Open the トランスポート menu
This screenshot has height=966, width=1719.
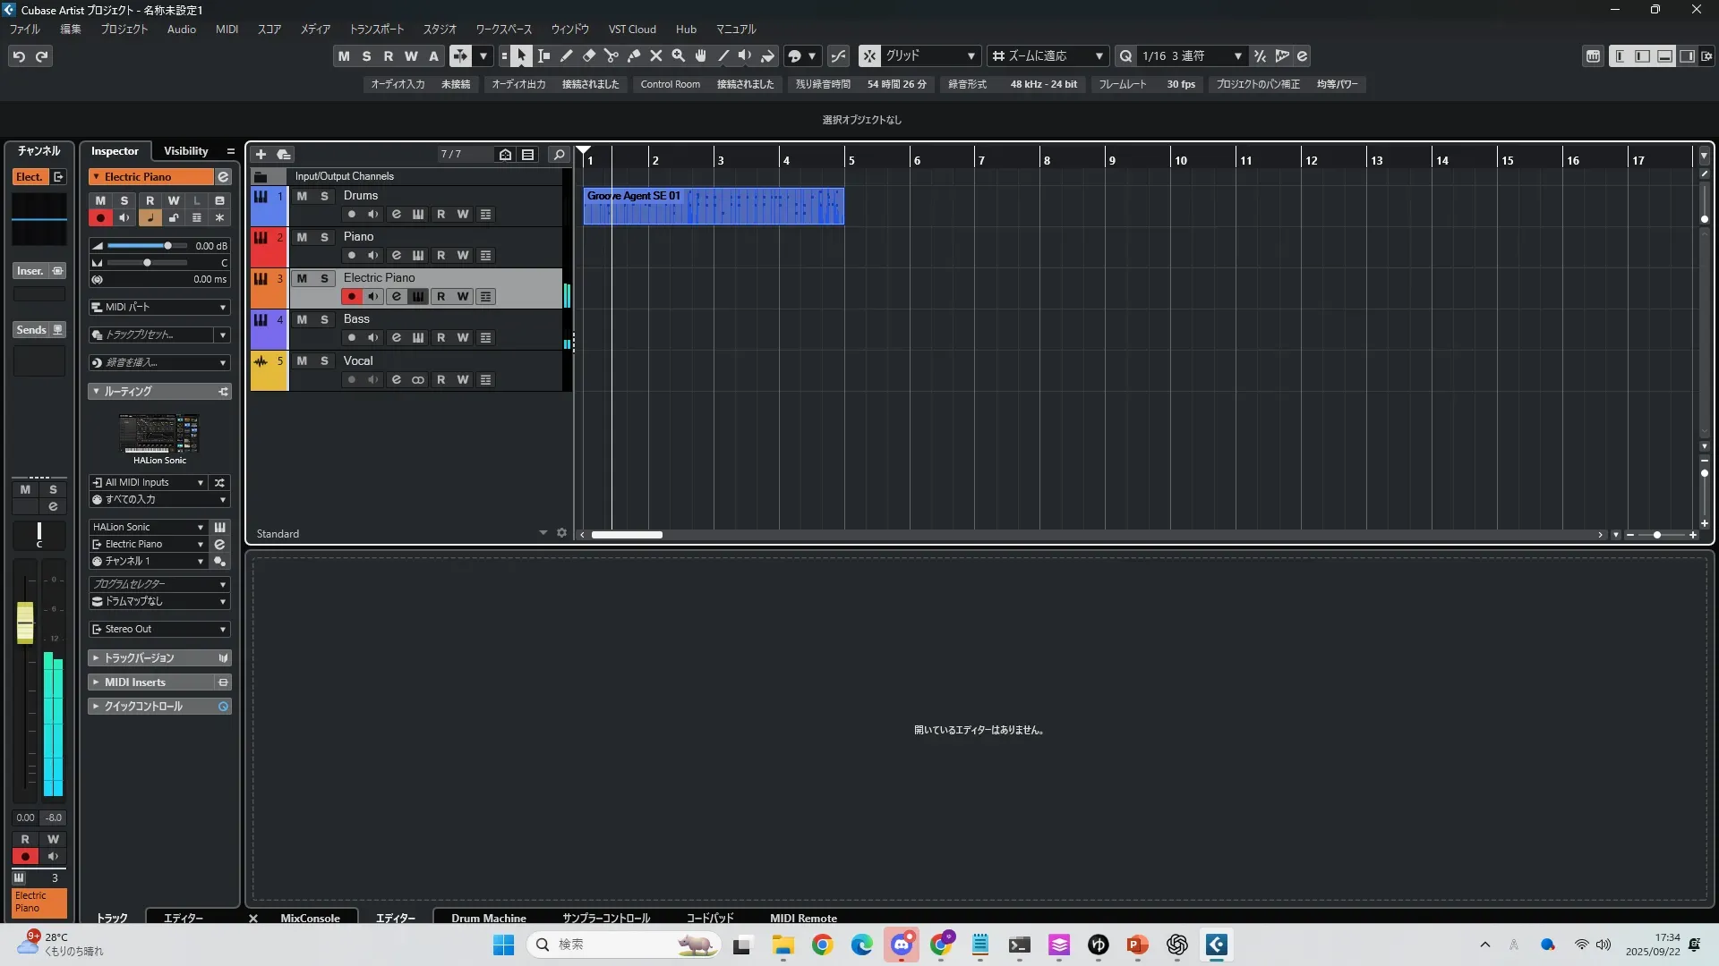click(x=376, y=30)
